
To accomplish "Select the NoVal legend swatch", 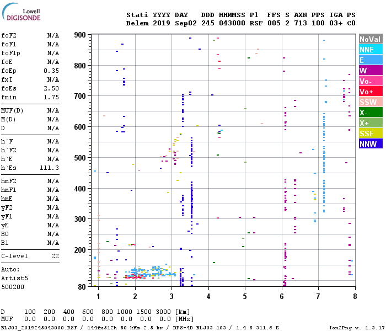I will (371, 39).
